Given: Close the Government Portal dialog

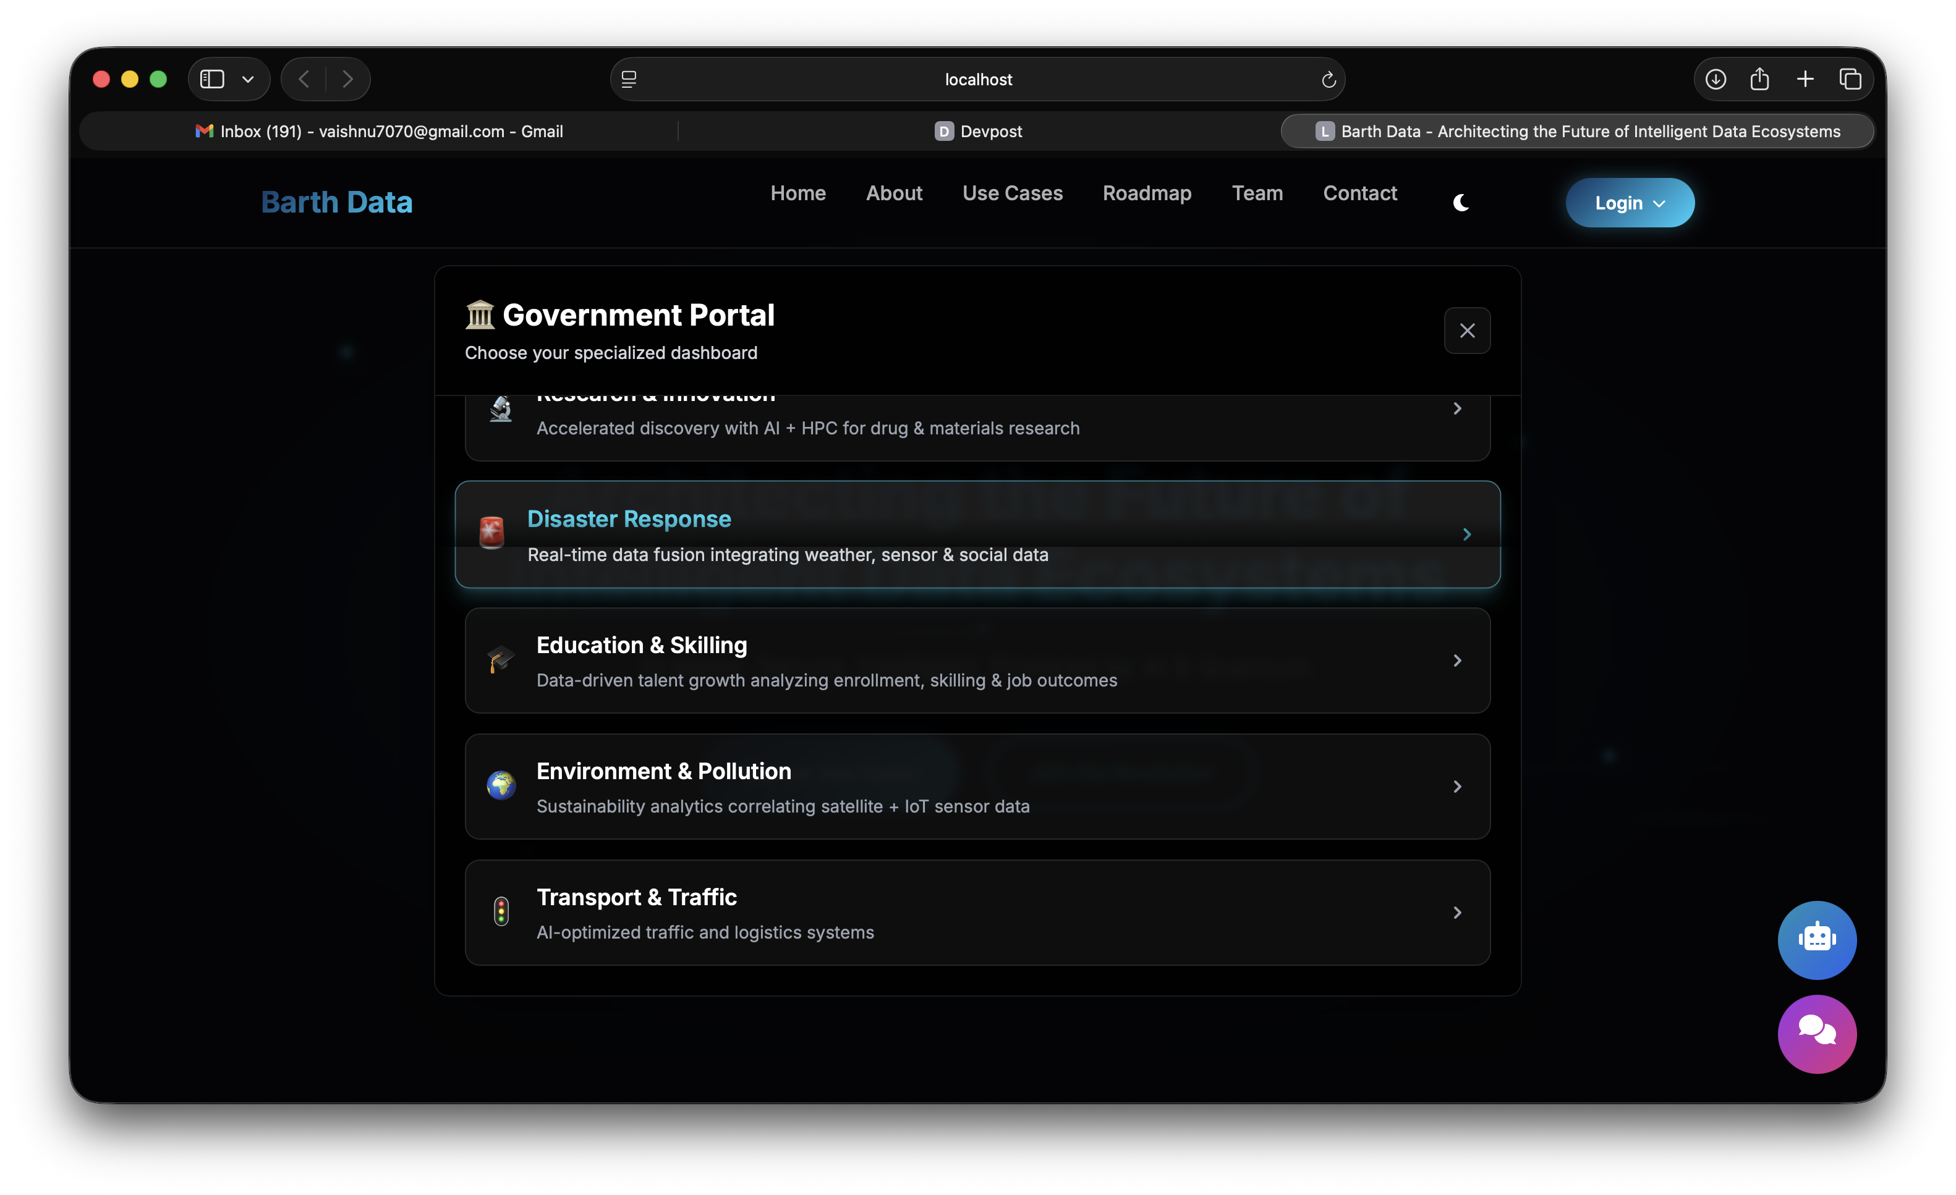Looking at the screenshot, I should [x=1466, y=330].
